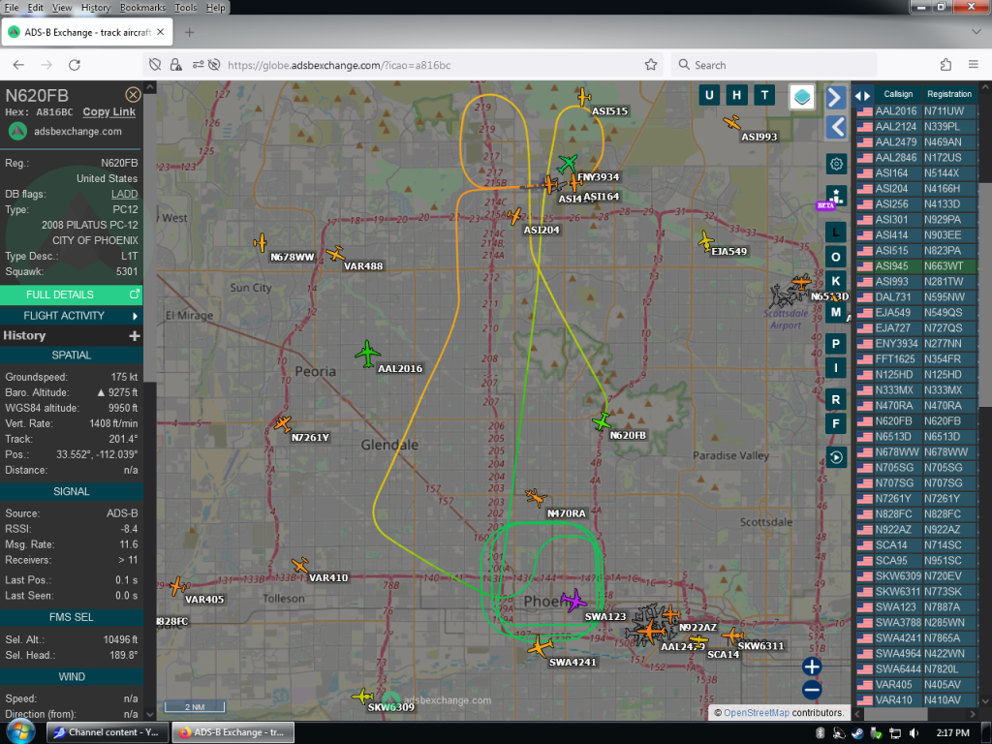Open the Firefox hamburger application menu
Screen dimensions: 992x744
click(x=973, y=65)
